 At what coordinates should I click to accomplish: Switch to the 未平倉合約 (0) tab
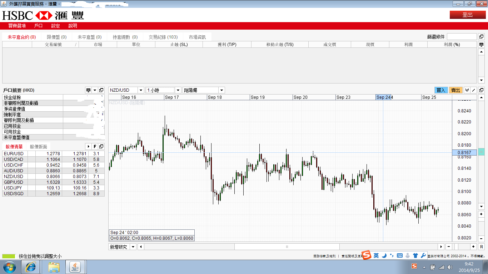point(22,37)
